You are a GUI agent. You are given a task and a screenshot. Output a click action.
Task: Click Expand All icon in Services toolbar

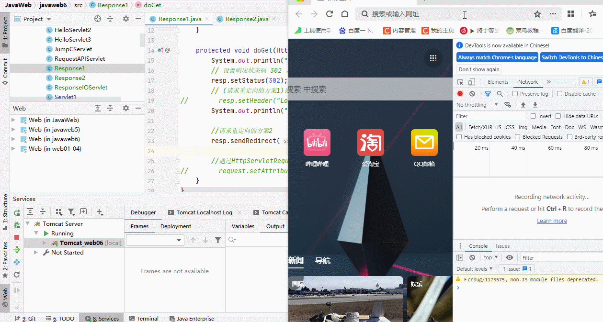(x=30, y=211)
